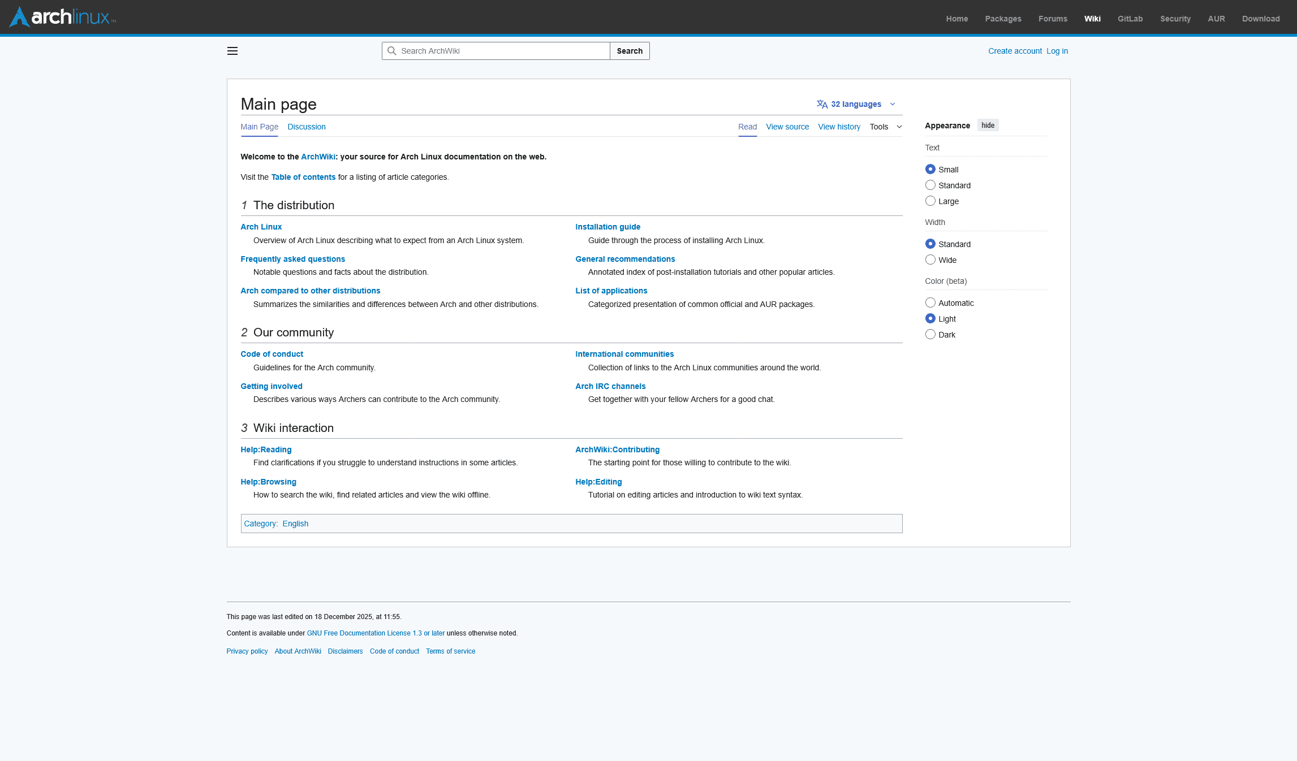Viewport: 1297px width, 761px height.
Task: Open List of applications link
Action: coord(611,291)
